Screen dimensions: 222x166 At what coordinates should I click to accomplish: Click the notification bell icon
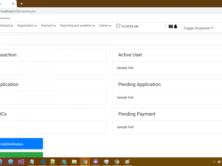point(176,27)
